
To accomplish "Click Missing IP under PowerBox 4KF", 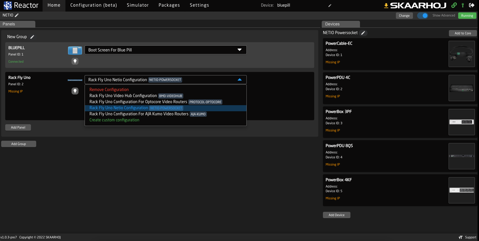I will pyautogui.click(x=333, y=198).
